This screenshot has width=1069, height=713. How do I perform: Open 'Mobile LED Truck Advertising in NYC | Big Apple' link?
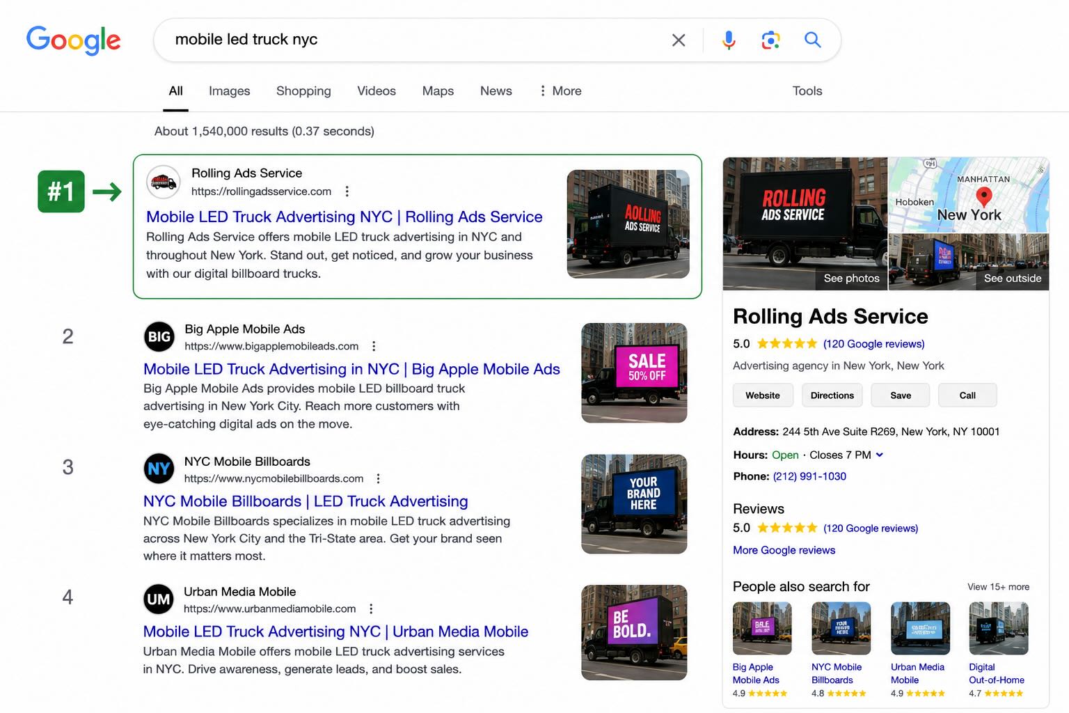tap(351, 369)
